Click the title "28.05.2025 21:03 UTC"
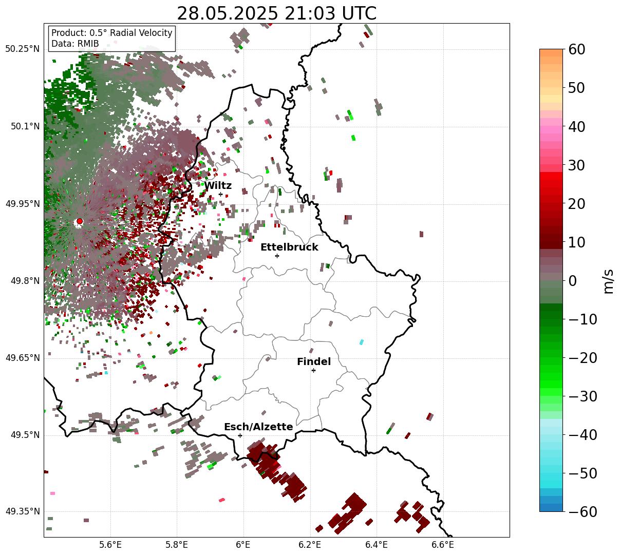The image size is (620, 555). click(276, 13)
